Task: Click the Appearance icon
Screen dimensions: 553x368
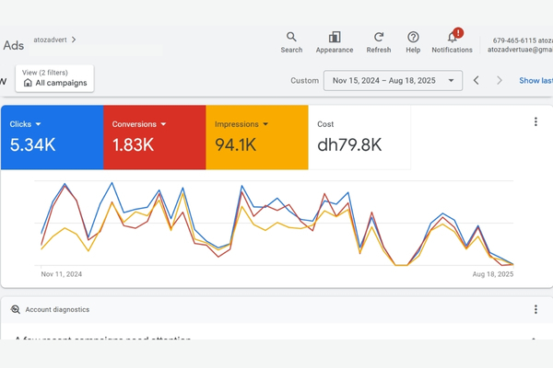Action: point(335,38)
